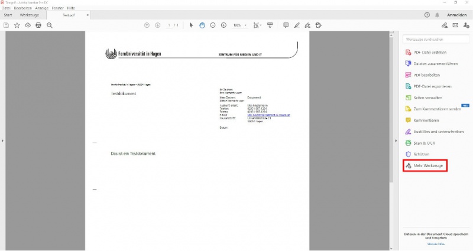This screenshot has height=251, width=473.
Task: Choose the selection arrow tool
Action: tap(191, 25)
